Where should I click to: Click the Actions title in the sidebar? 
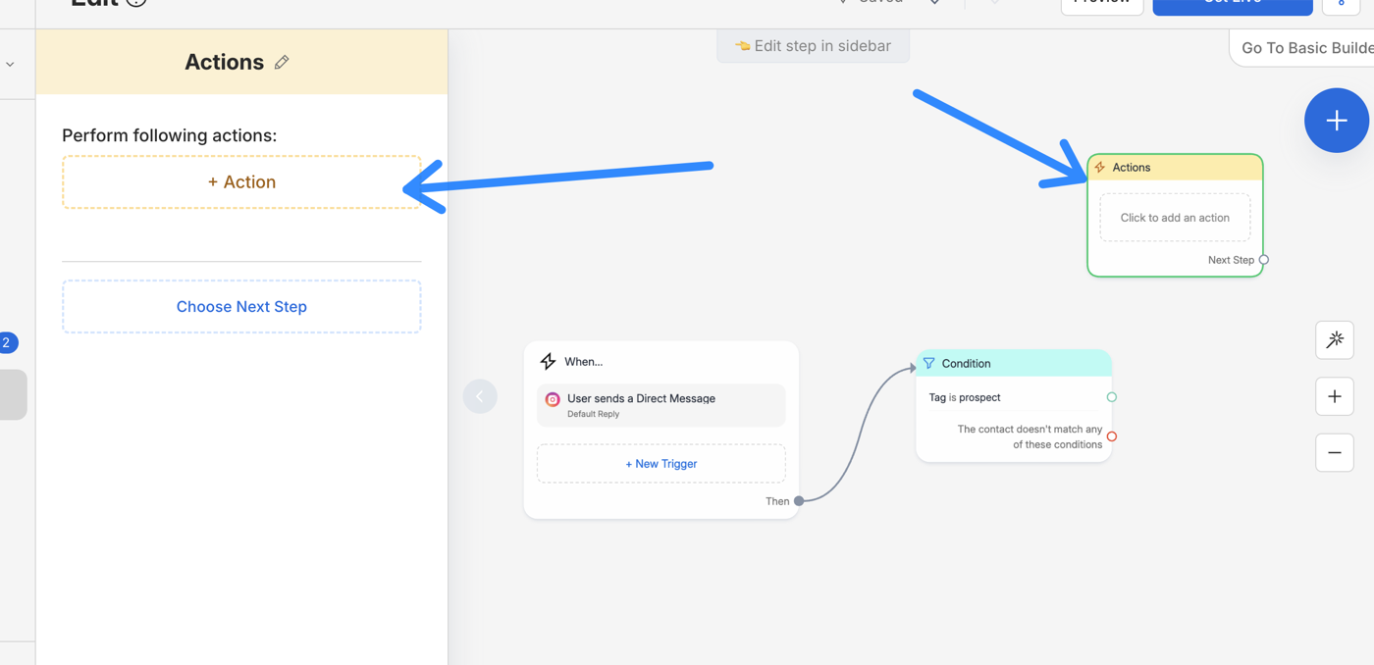224,62
